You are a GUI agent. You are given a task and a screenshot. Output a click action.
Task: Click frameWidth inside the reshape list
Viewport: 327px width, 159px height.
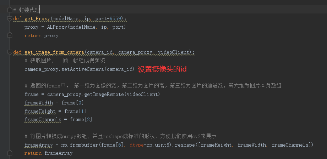pyautogui.click(x=252, y=145)
